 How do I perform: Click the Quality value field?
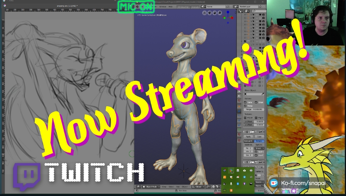[x=248, y=155]
